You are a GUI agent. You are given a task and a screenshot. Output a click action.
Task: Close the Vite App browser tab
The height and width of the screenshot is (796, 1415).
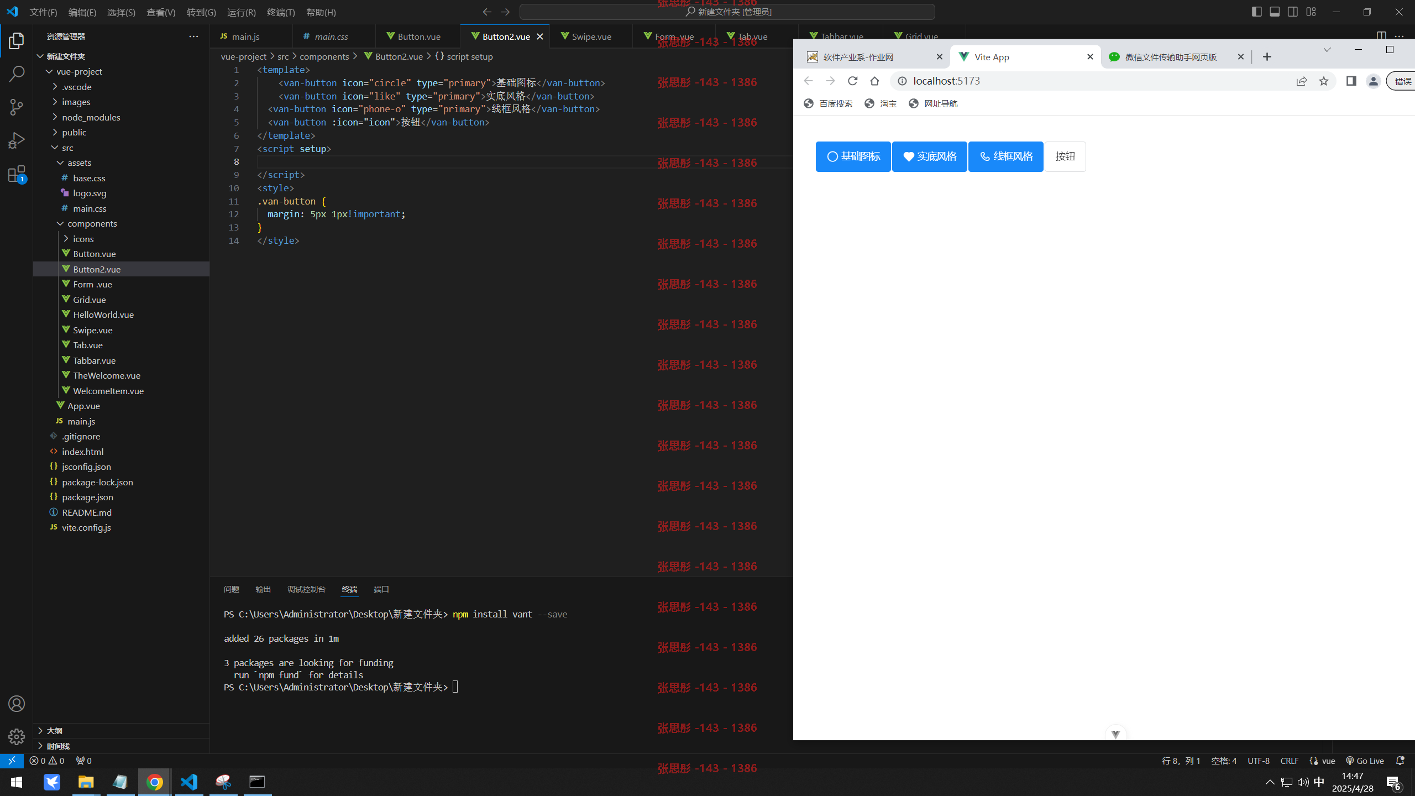pos(1090,57)
